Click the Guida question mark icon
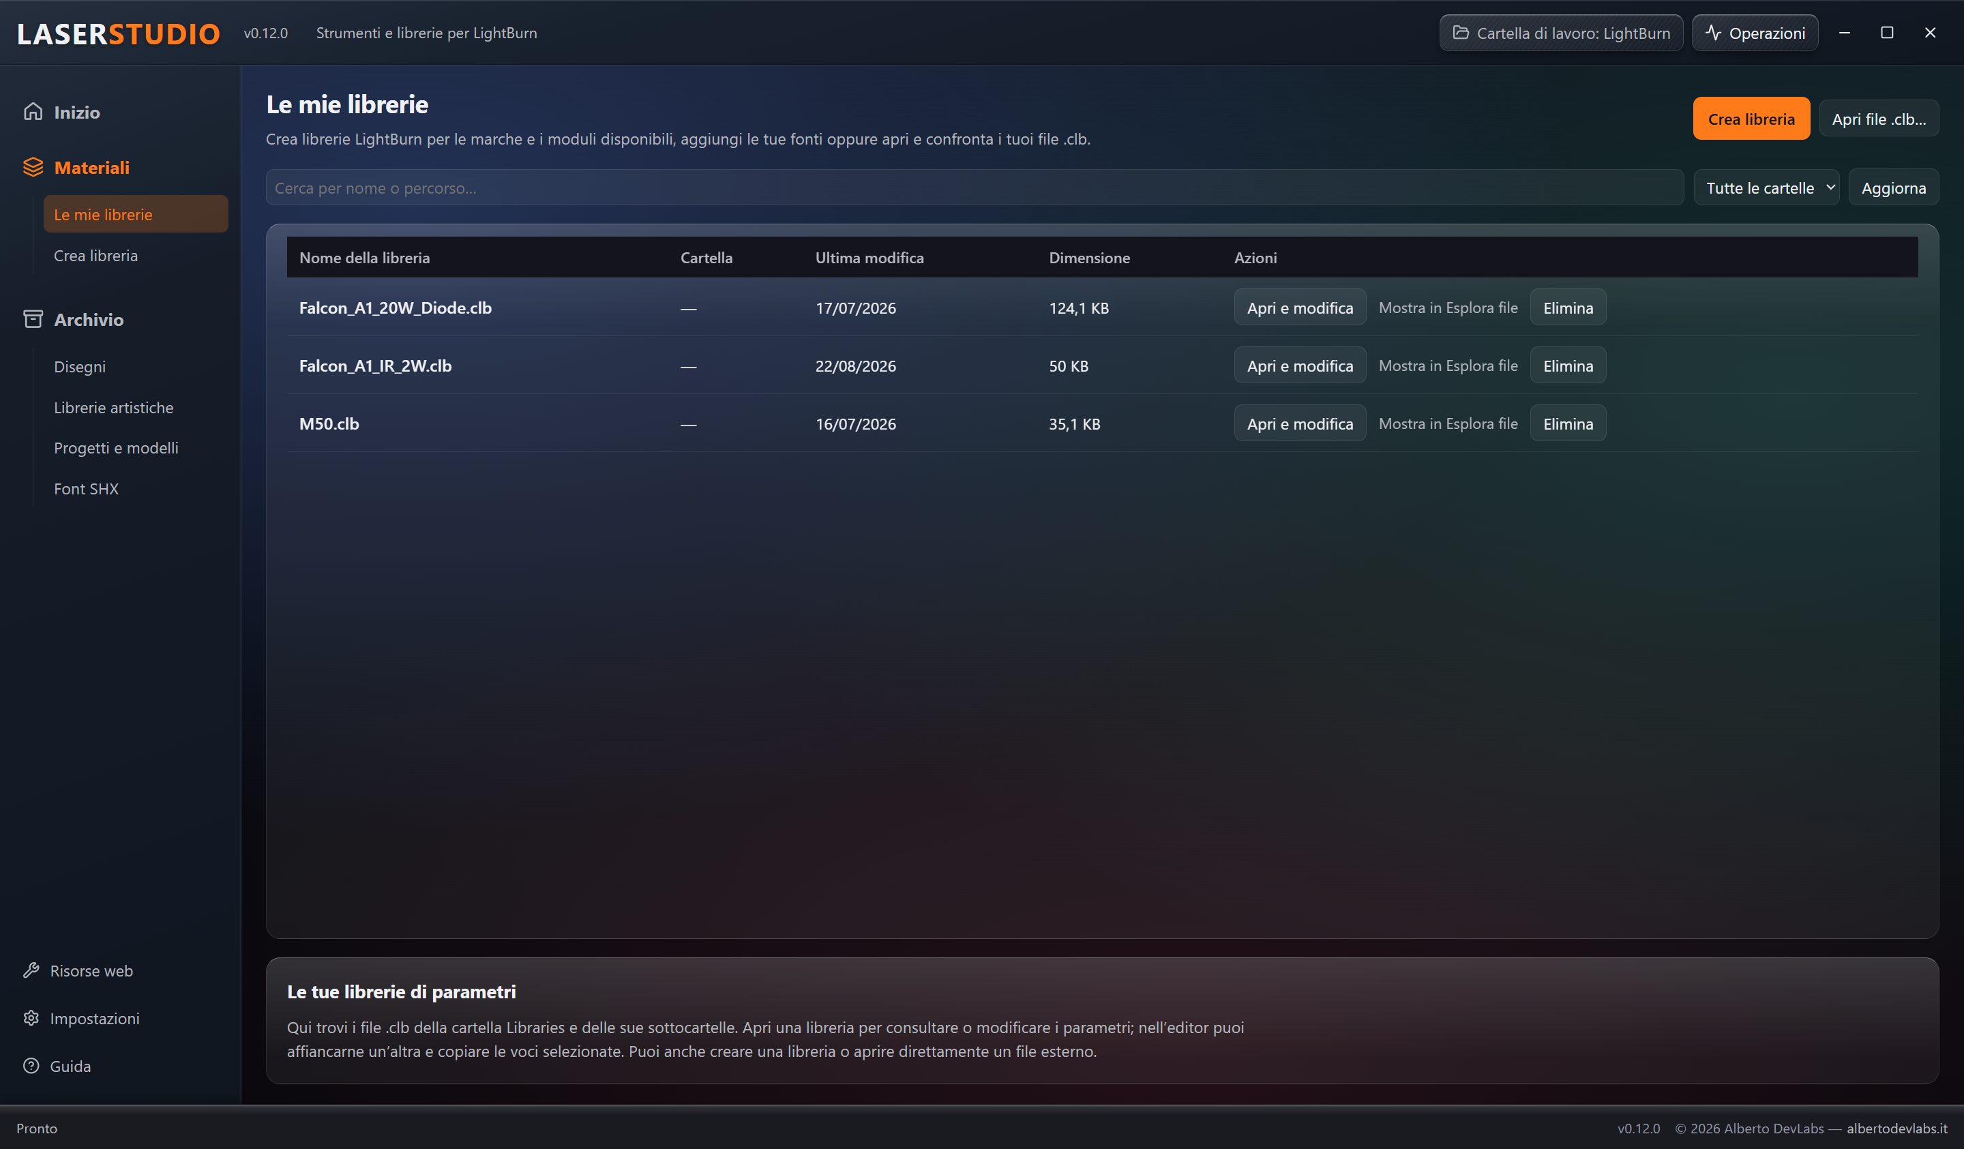This screenshot has height=1149, width=1964. pyautogui.click(x=31, y=1065)
